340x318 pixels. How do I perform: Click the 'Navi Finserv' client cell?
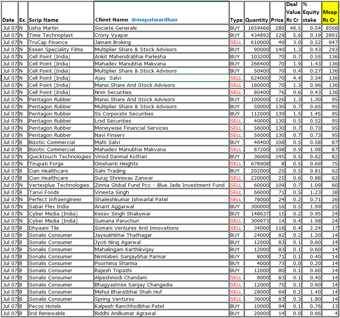[x=161, y=135]
